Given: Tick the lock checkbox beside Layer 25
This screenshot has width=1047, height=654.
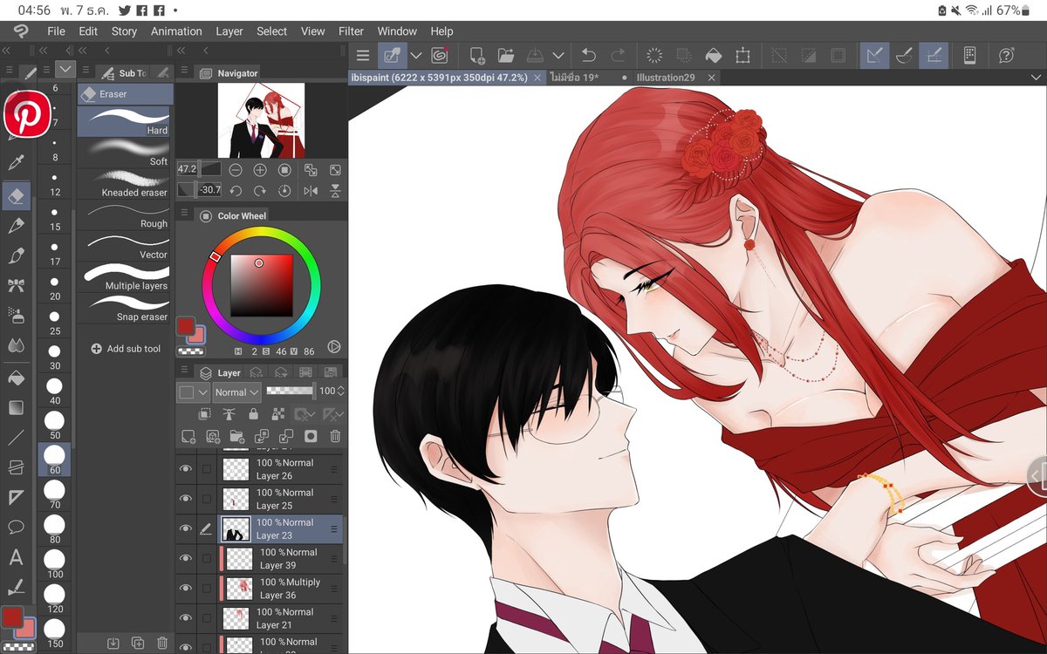Looking at the screenshot, I should point(206,499).
